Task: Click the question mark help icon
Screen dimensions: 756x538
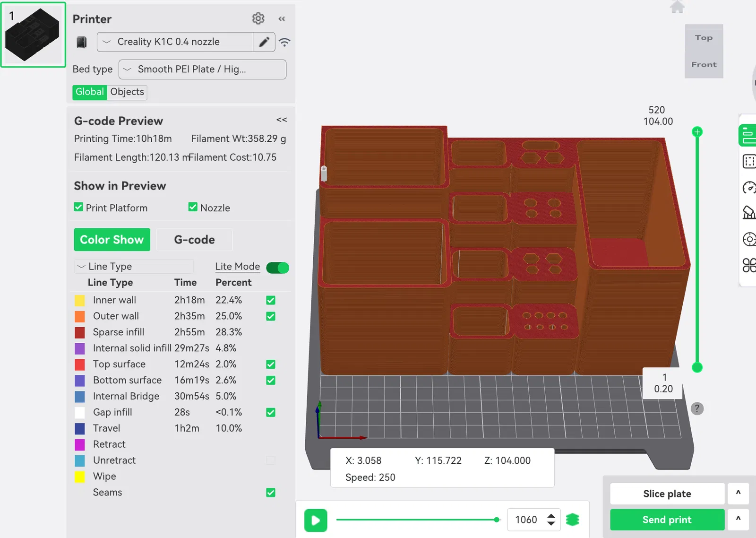Action: click(x=697, y=408)
